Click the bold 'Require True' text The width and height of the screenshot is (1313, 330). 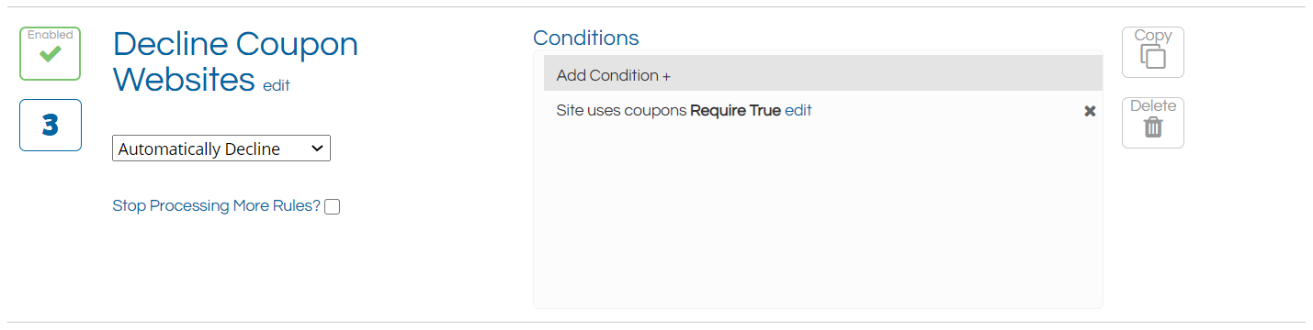pyautogui.click(x=735, y=111)
